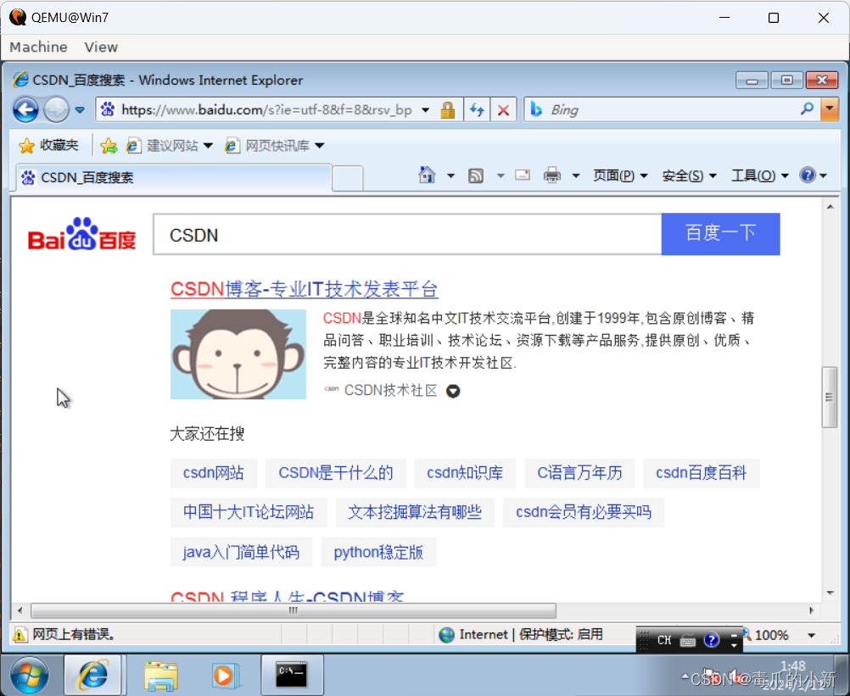
Task: Open the 100% zoom level dropdown
Action: [x=811, y=635]
